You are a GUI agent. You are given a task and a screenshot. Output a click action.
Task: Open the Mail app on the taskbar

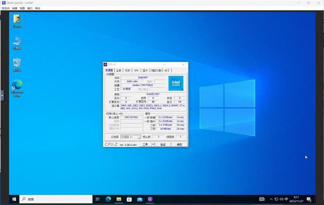(x=140, y=199)
